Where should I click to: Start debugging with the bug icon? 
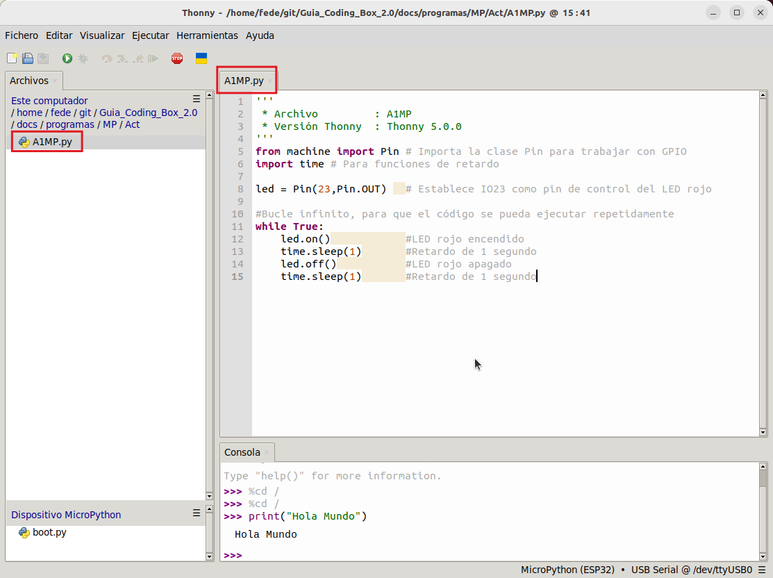pyautogui.click(x=83, y=58)
